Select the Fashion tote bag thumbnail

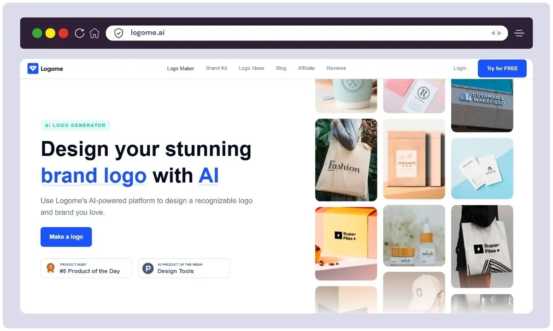(346, 160)
